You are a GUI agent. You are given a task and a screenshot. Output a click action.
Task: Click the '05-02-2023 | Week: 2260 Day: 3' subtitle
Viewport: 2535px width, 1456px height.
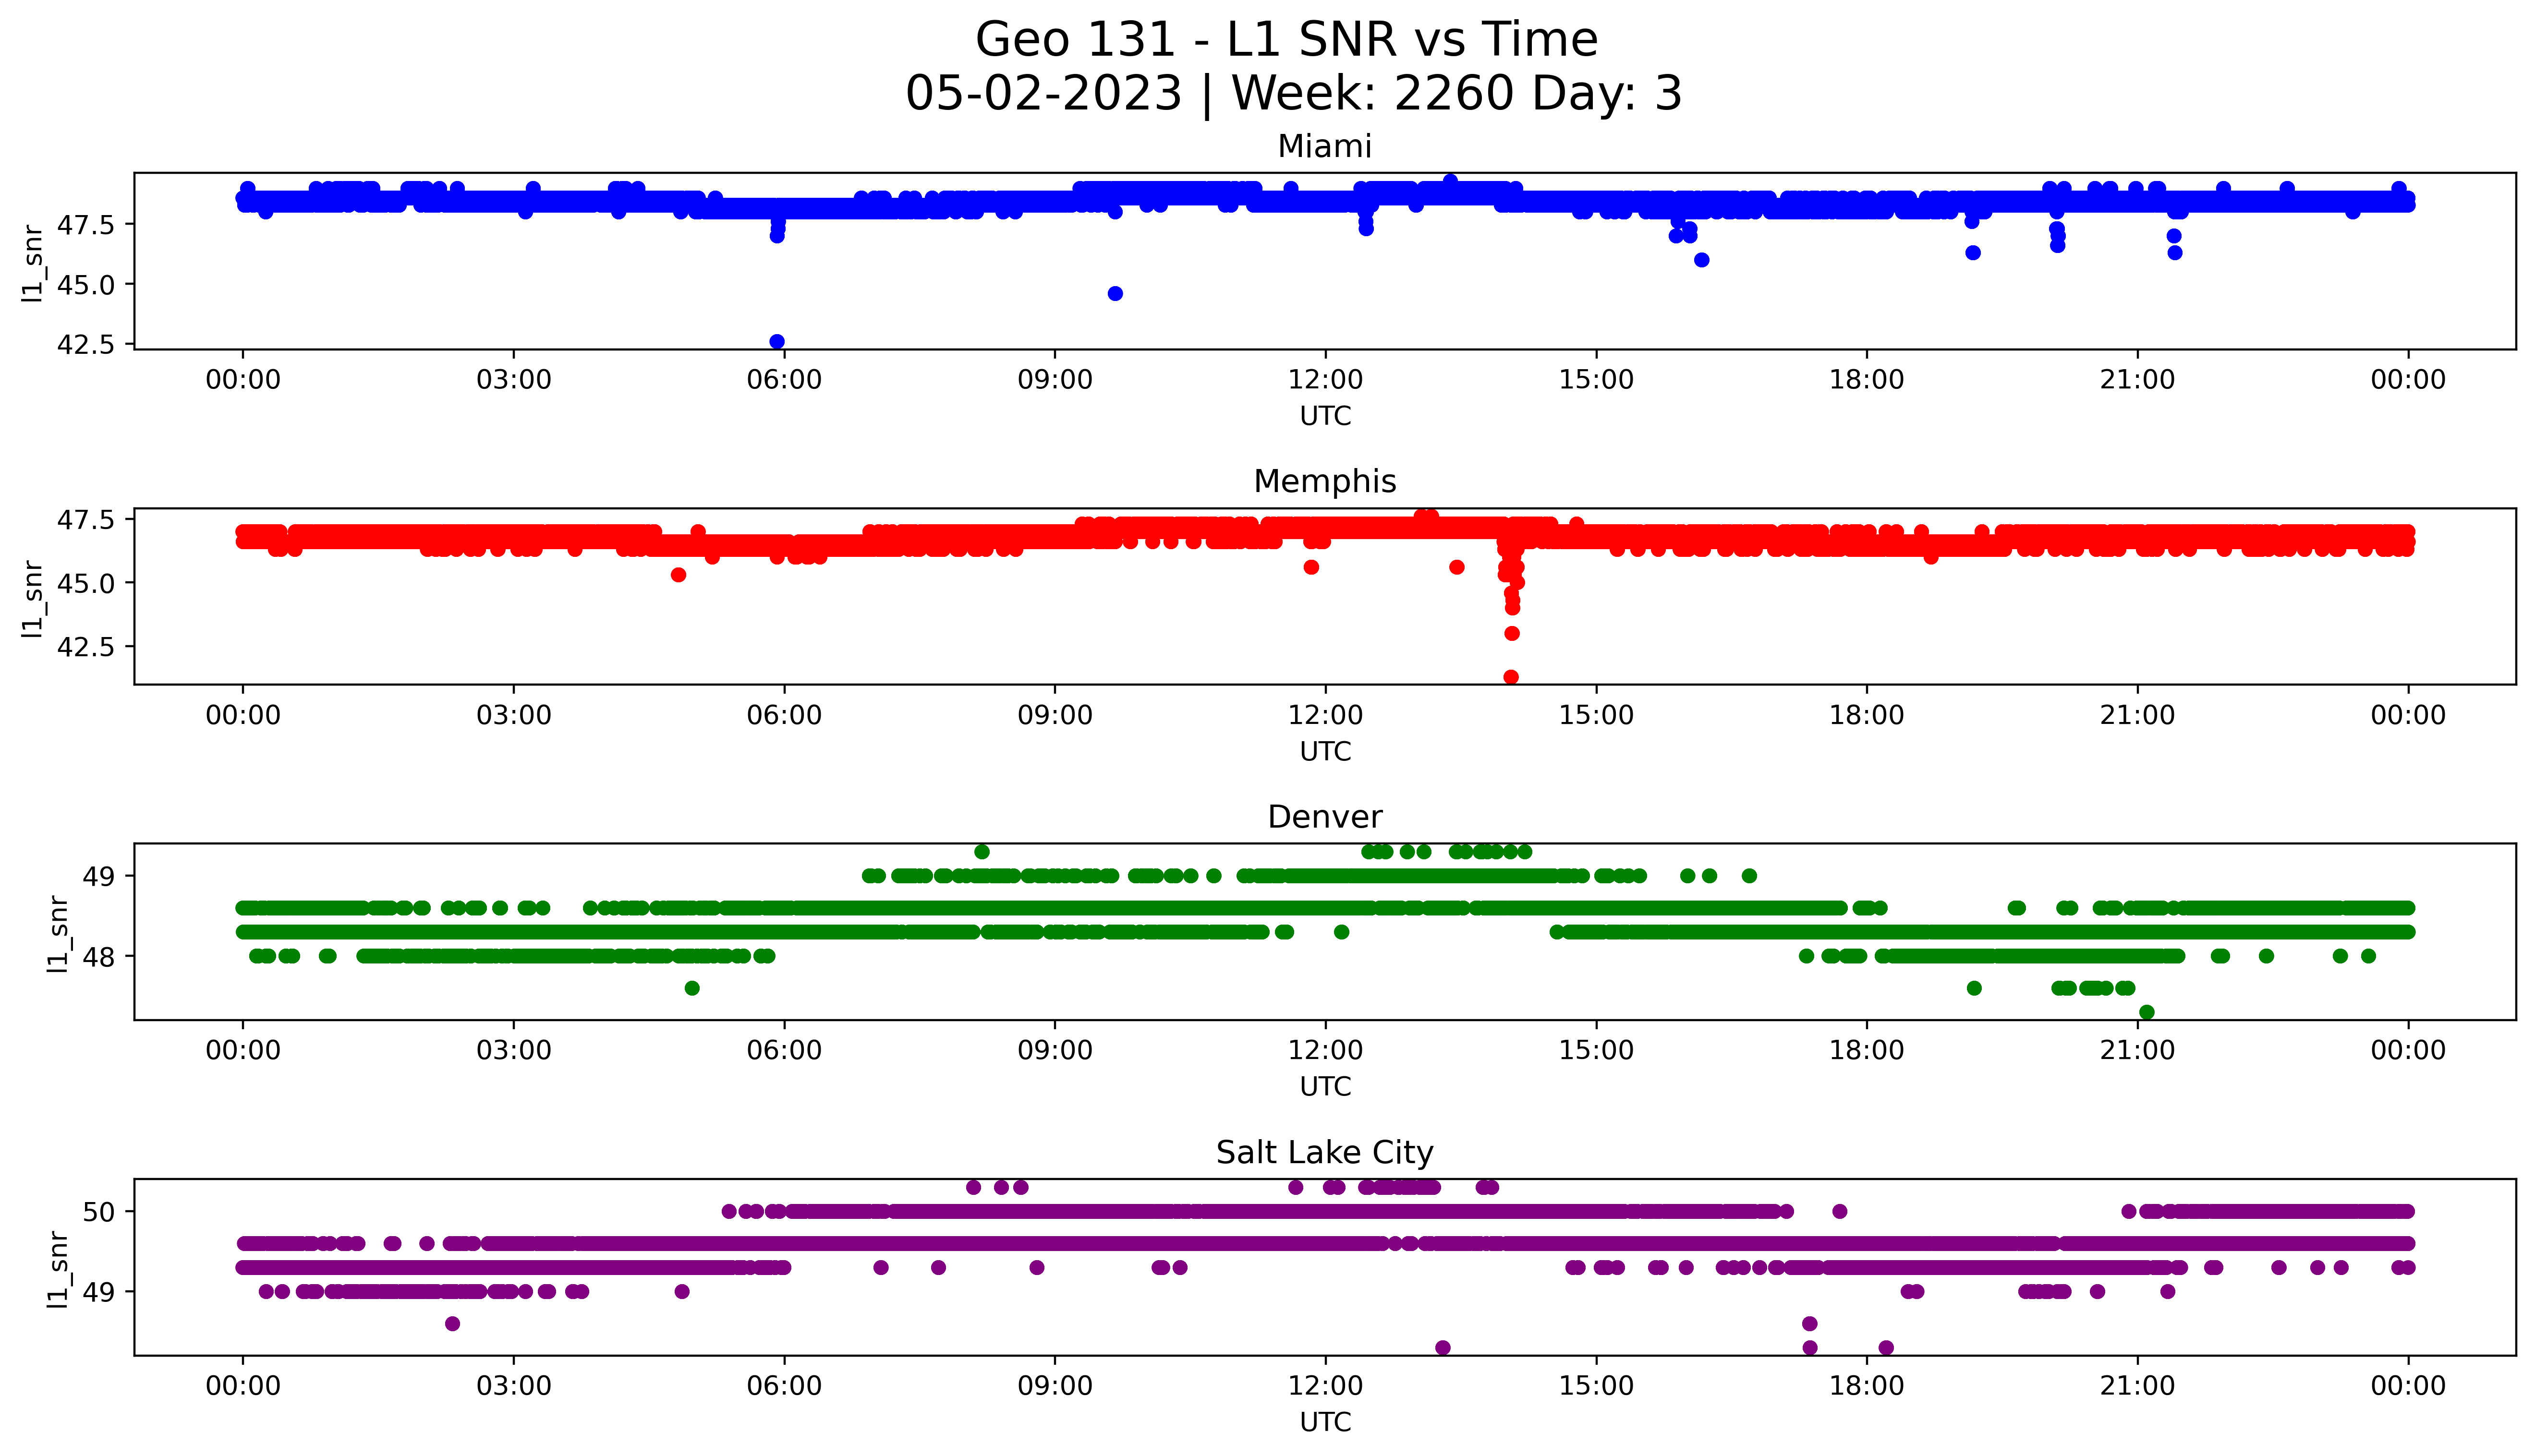[x=1293, y=94]
